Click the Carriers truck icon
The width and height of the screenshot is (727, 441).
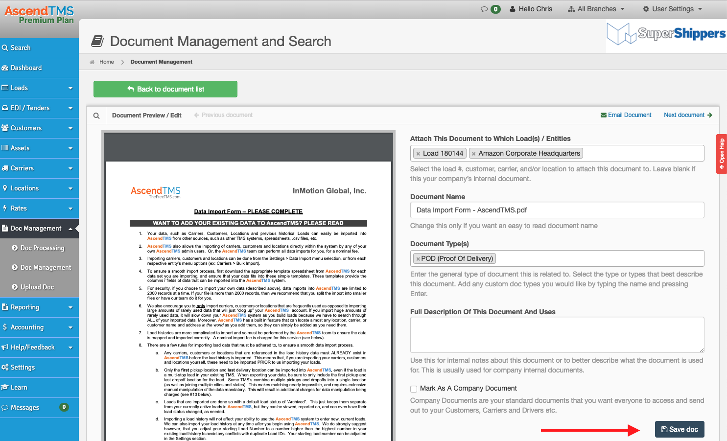point(5,168)
